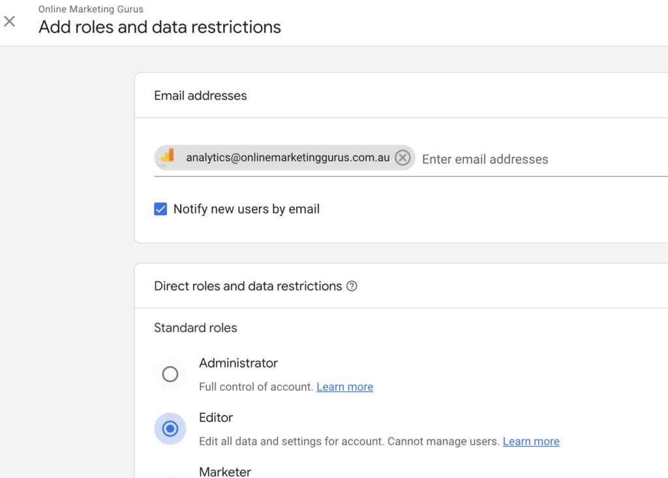Click the Administrator label text
The width and height of the screenshot is (668, 478).
[x=238, y=363]
